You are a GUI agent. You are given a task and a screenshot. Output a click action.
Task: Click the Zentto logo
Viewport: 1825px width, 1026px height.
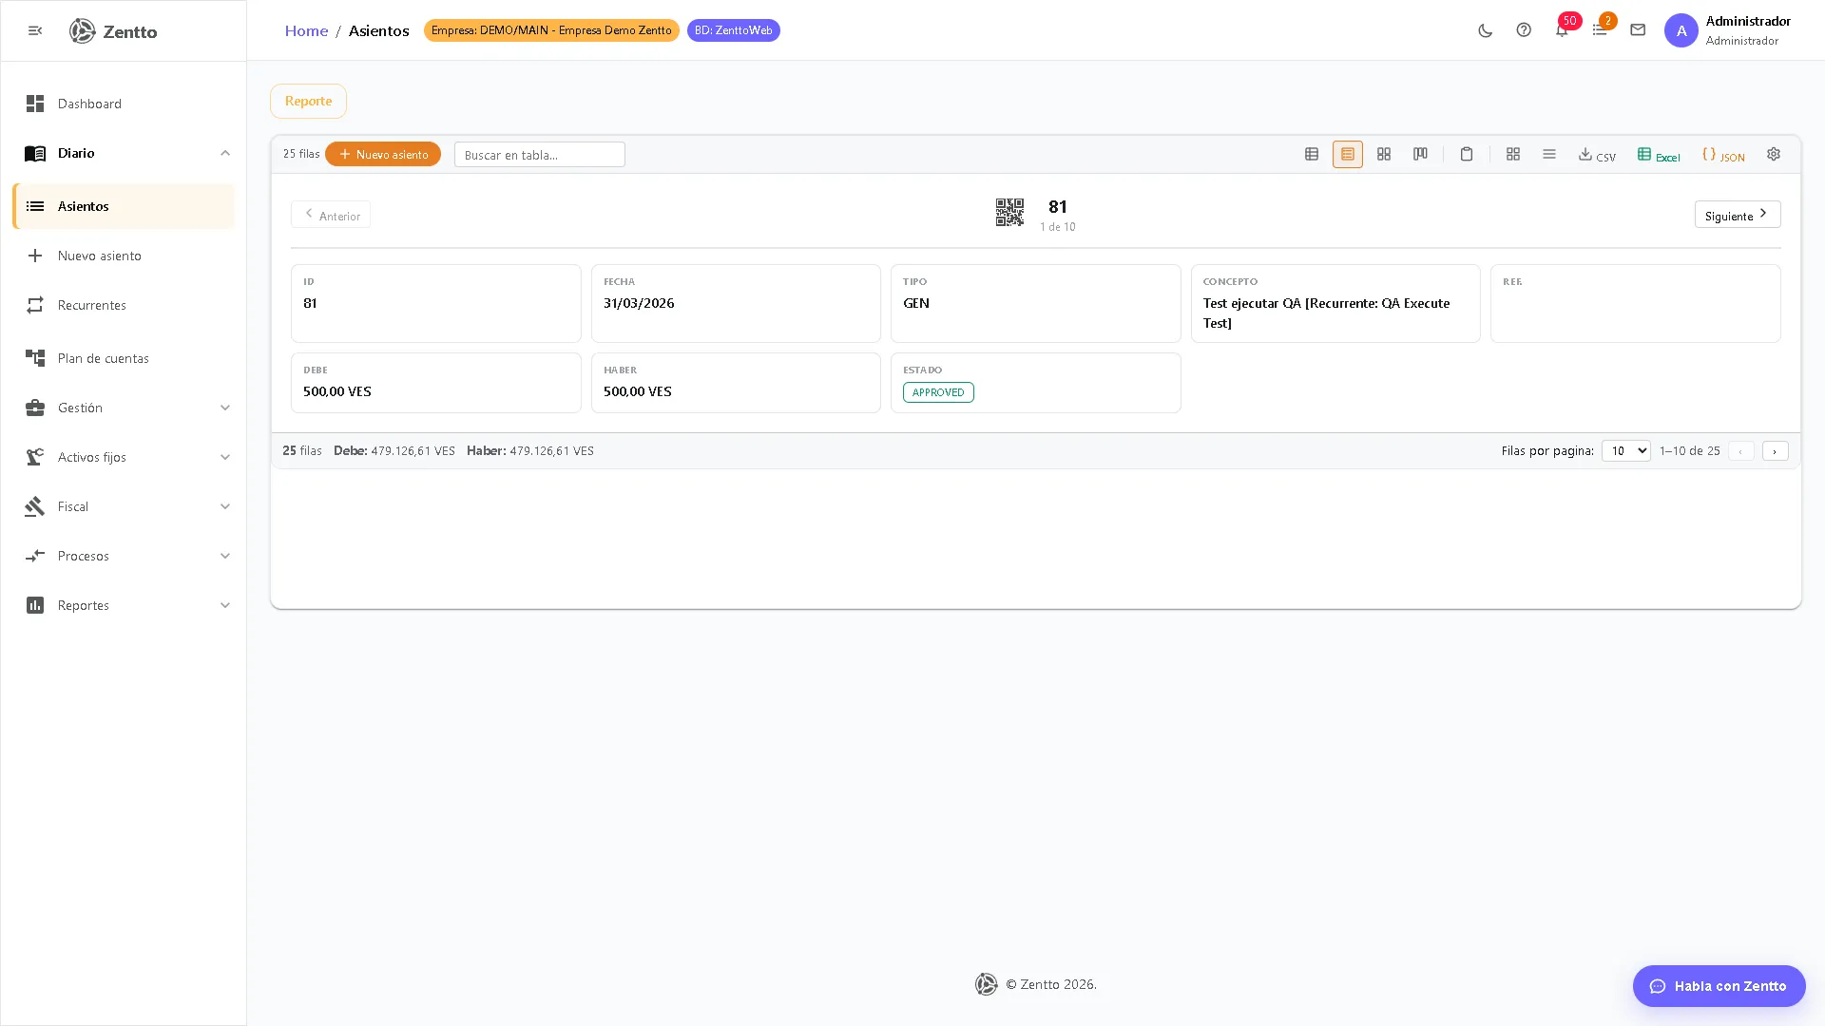[x=113, y=31]
